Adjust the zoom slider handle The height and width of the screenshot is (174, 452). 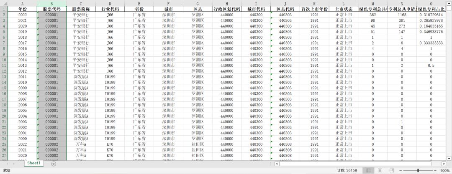pos(418,171)
